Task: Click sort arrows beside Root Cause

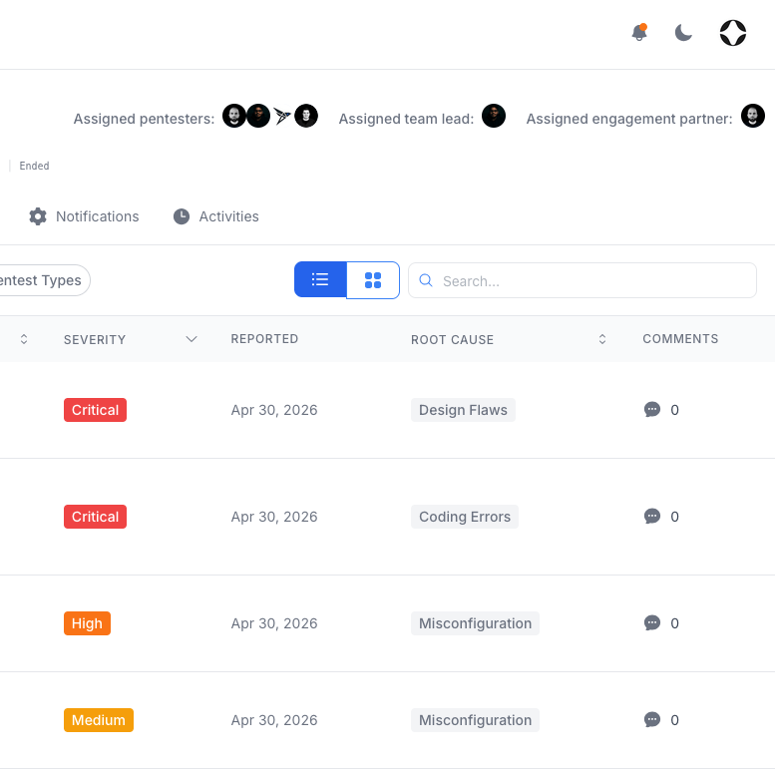Action: point(602,339)
